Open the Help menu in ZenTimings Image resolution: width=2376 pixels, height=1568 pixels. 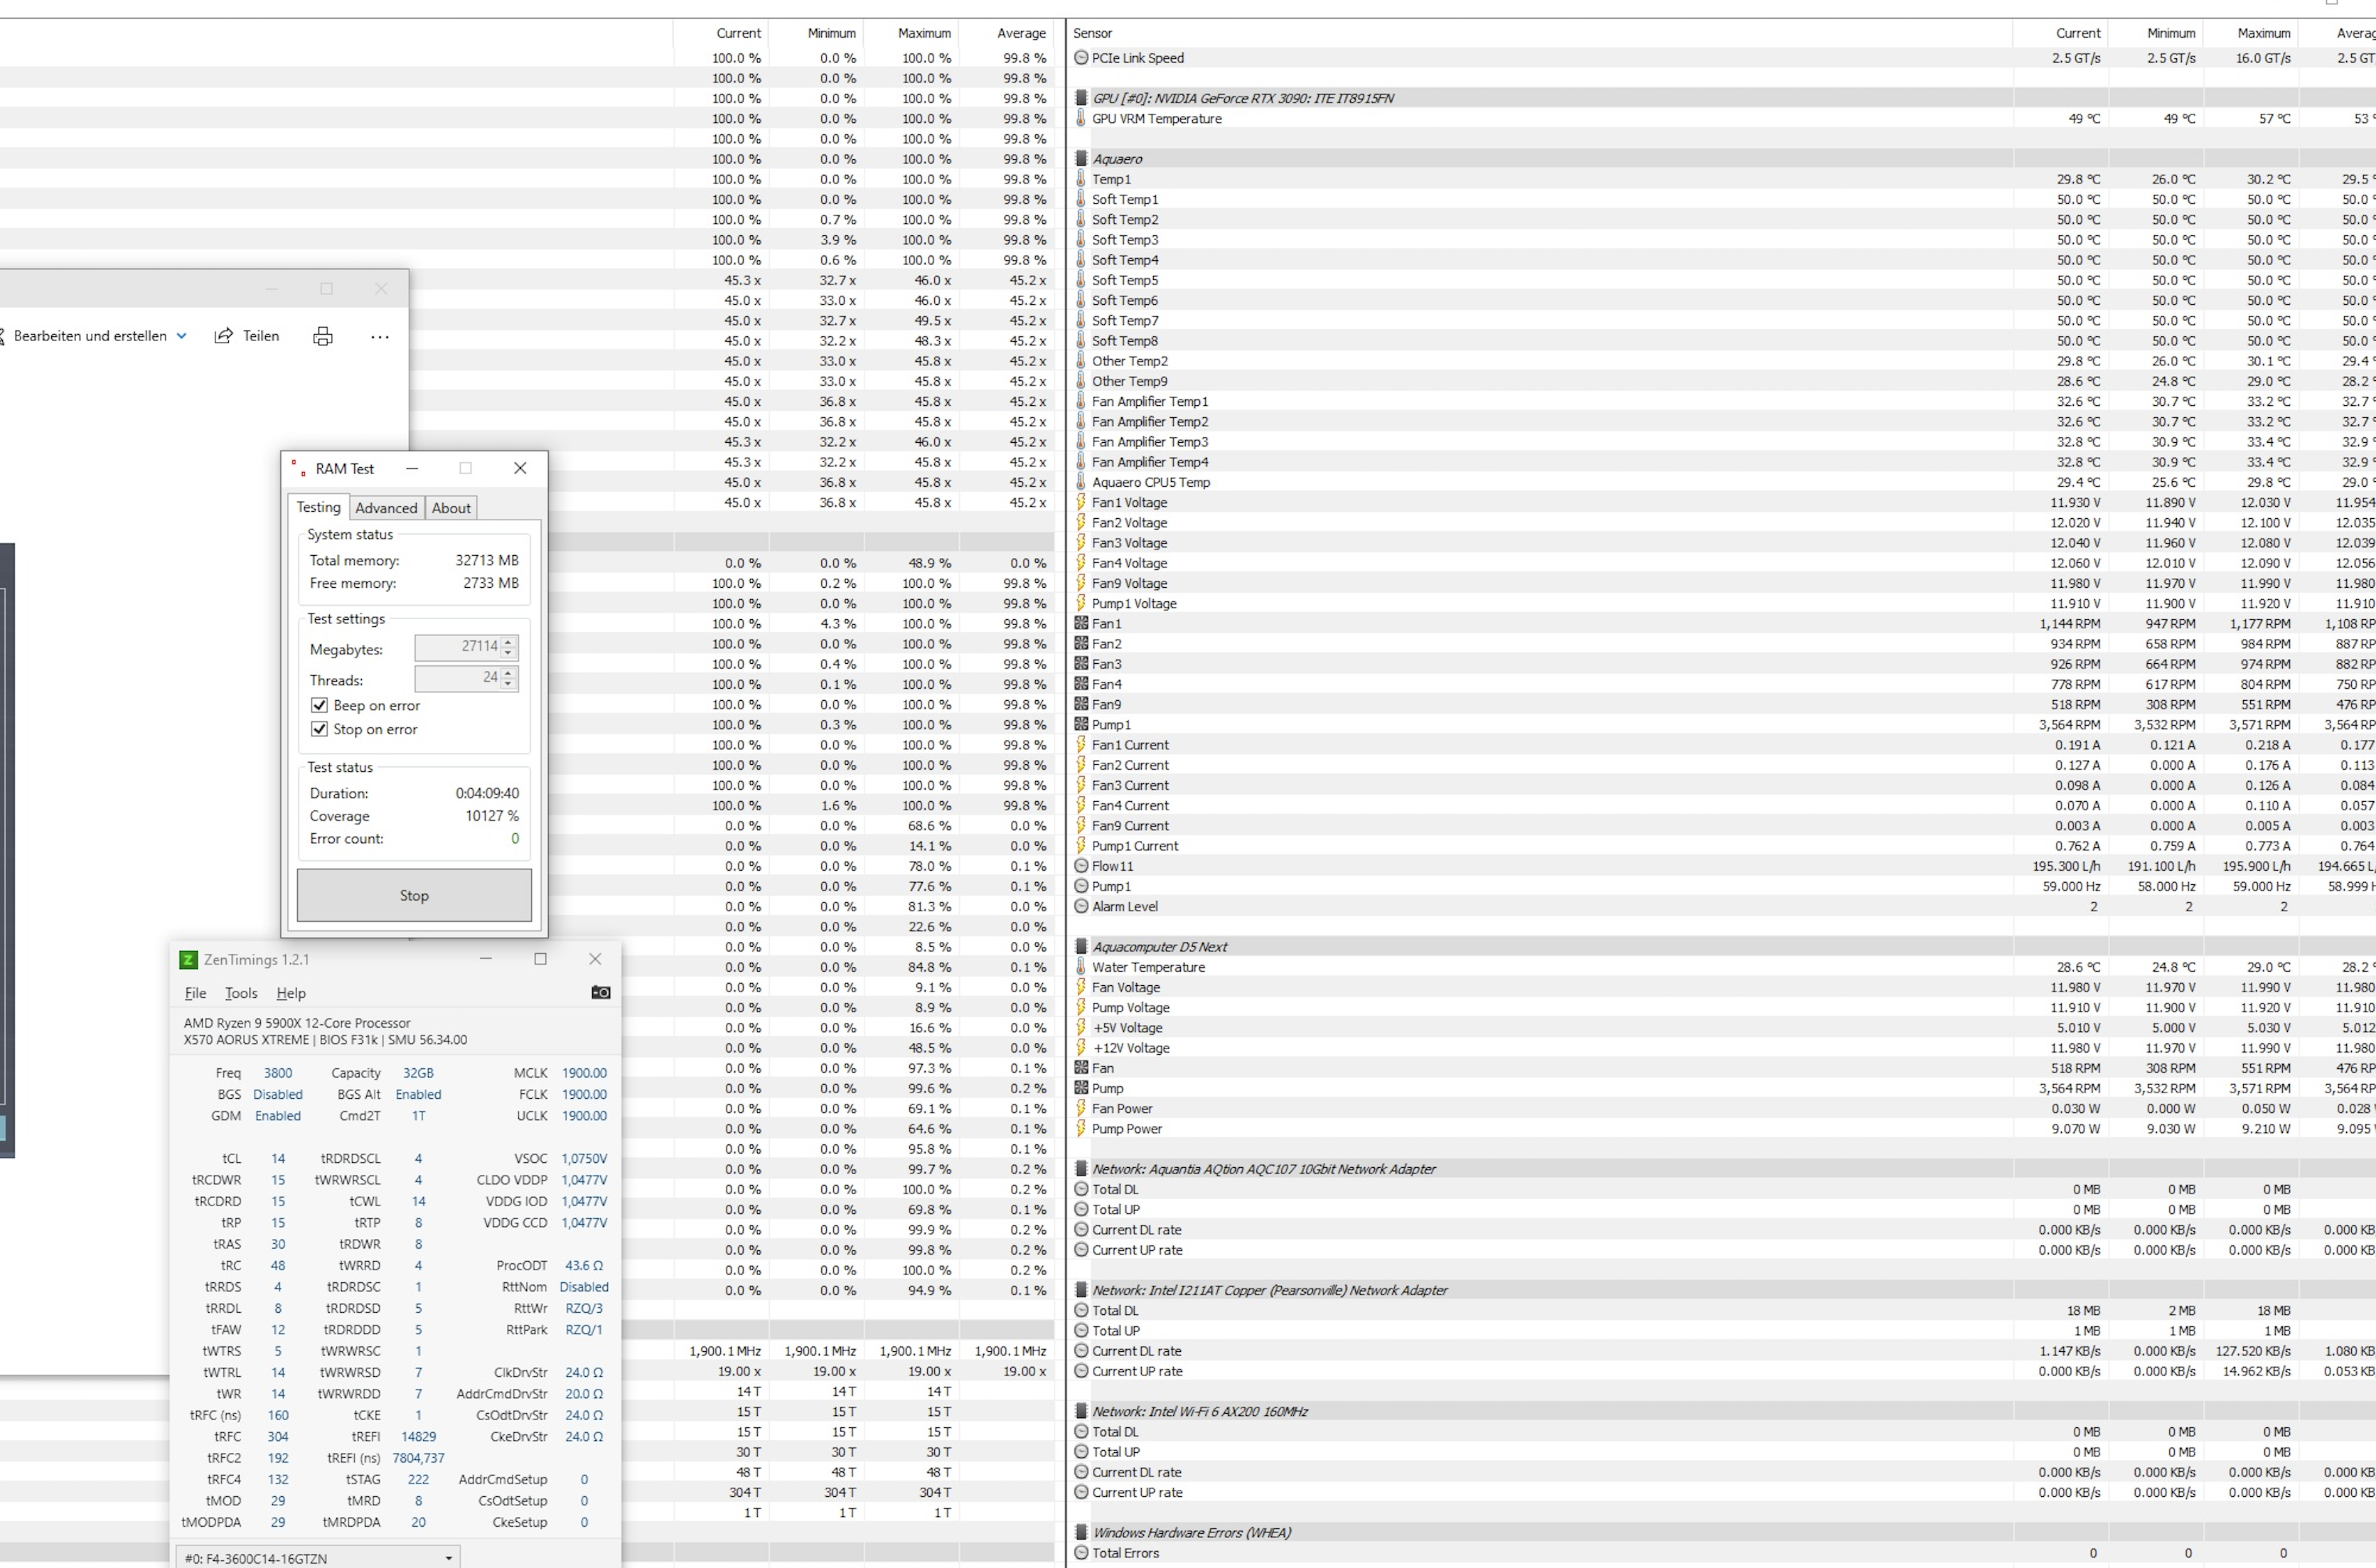pos(291,993)
